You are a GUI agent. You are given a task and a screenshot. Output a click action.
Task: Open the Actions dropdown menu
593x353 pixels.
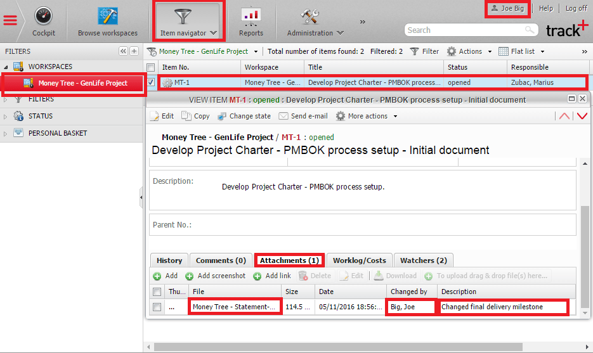pos(469,51)
